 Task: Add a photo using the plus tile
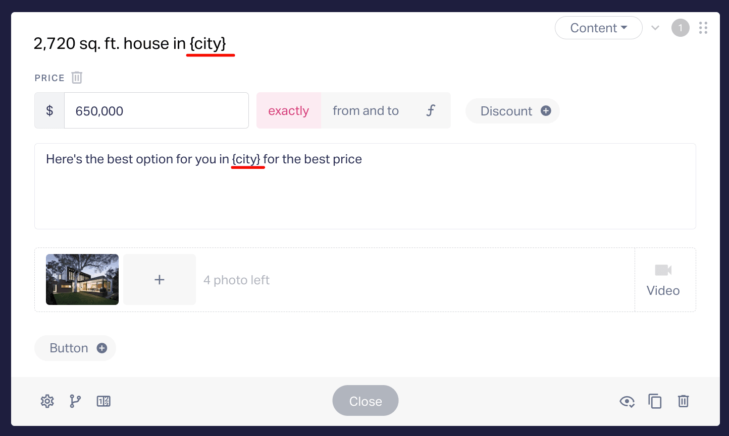[x=160, y=279]
